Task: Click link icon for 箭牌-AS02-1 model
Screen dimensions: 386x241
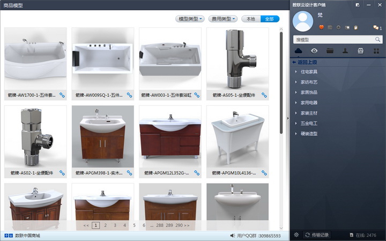Action: 62,173
